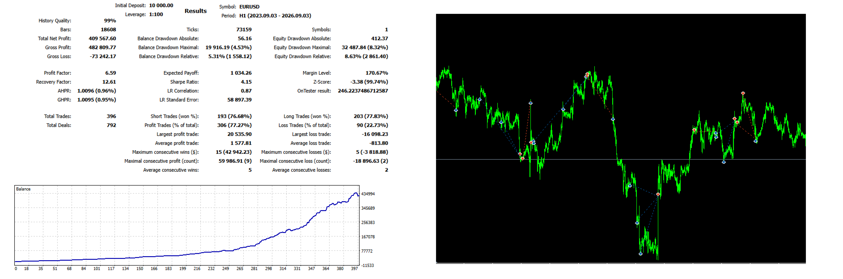The height and width of the screenshot is (279, 843).
Task: Select the Leverage value 1:100
Action: click(156, 14)
